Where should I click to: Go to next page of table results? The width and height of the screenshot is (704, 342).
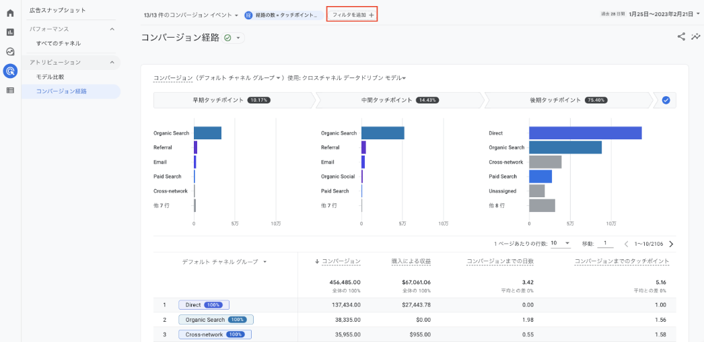[x=671, y=244]
